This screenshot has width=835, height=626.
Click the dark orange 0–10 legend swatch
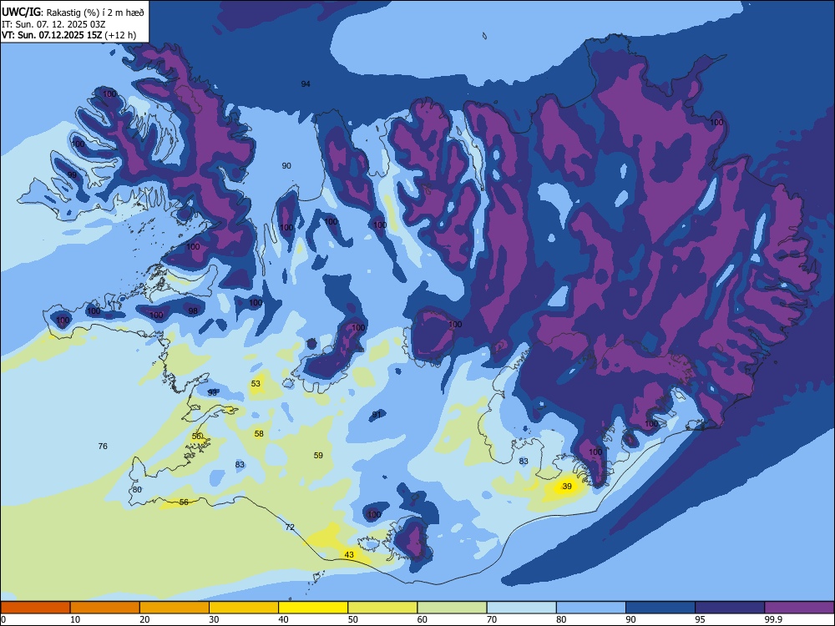click(x=35, y=608)
